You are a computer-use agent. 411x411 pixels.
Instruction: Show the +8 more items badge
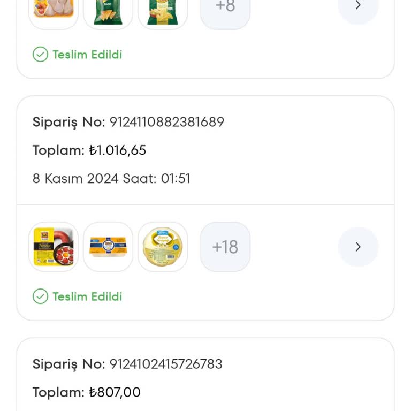click(x=225, y=7)
